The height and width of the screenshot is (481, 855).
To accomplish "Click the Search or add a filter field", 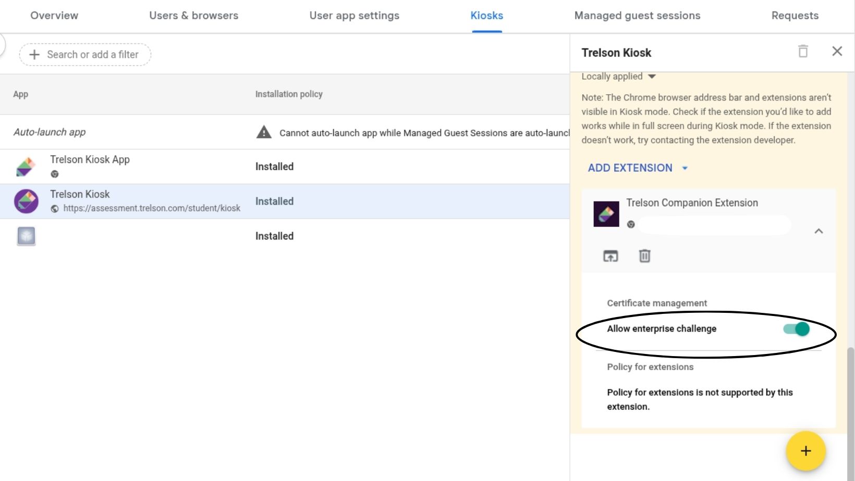I will (85, 55).
